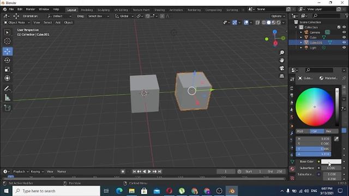Switch to the UV Editing workspace tab
349x196 pixels.
121,10
